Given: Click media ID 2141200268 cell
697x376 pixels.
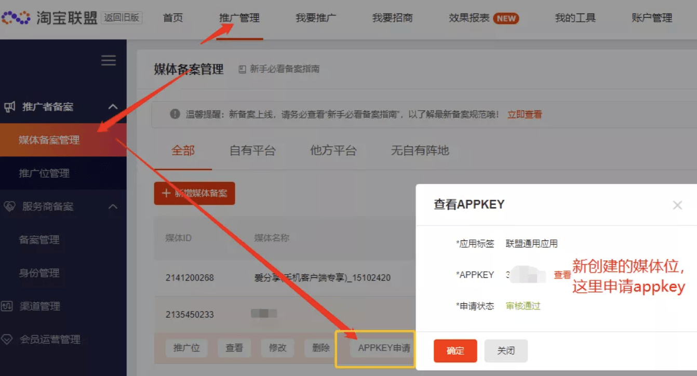Looking at the screenshot, I should coord(190,278).
